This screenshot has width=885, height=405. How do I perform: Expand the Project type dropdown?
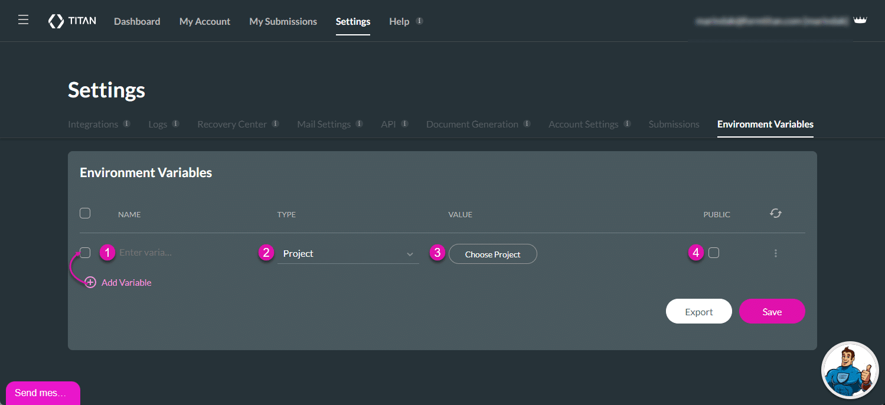[347, 254]
